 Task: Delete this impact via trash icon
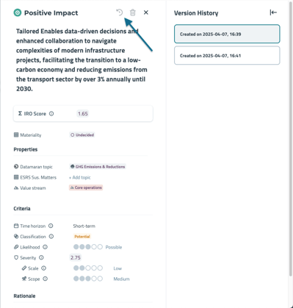pyautogui.click(x=133, y=12)
